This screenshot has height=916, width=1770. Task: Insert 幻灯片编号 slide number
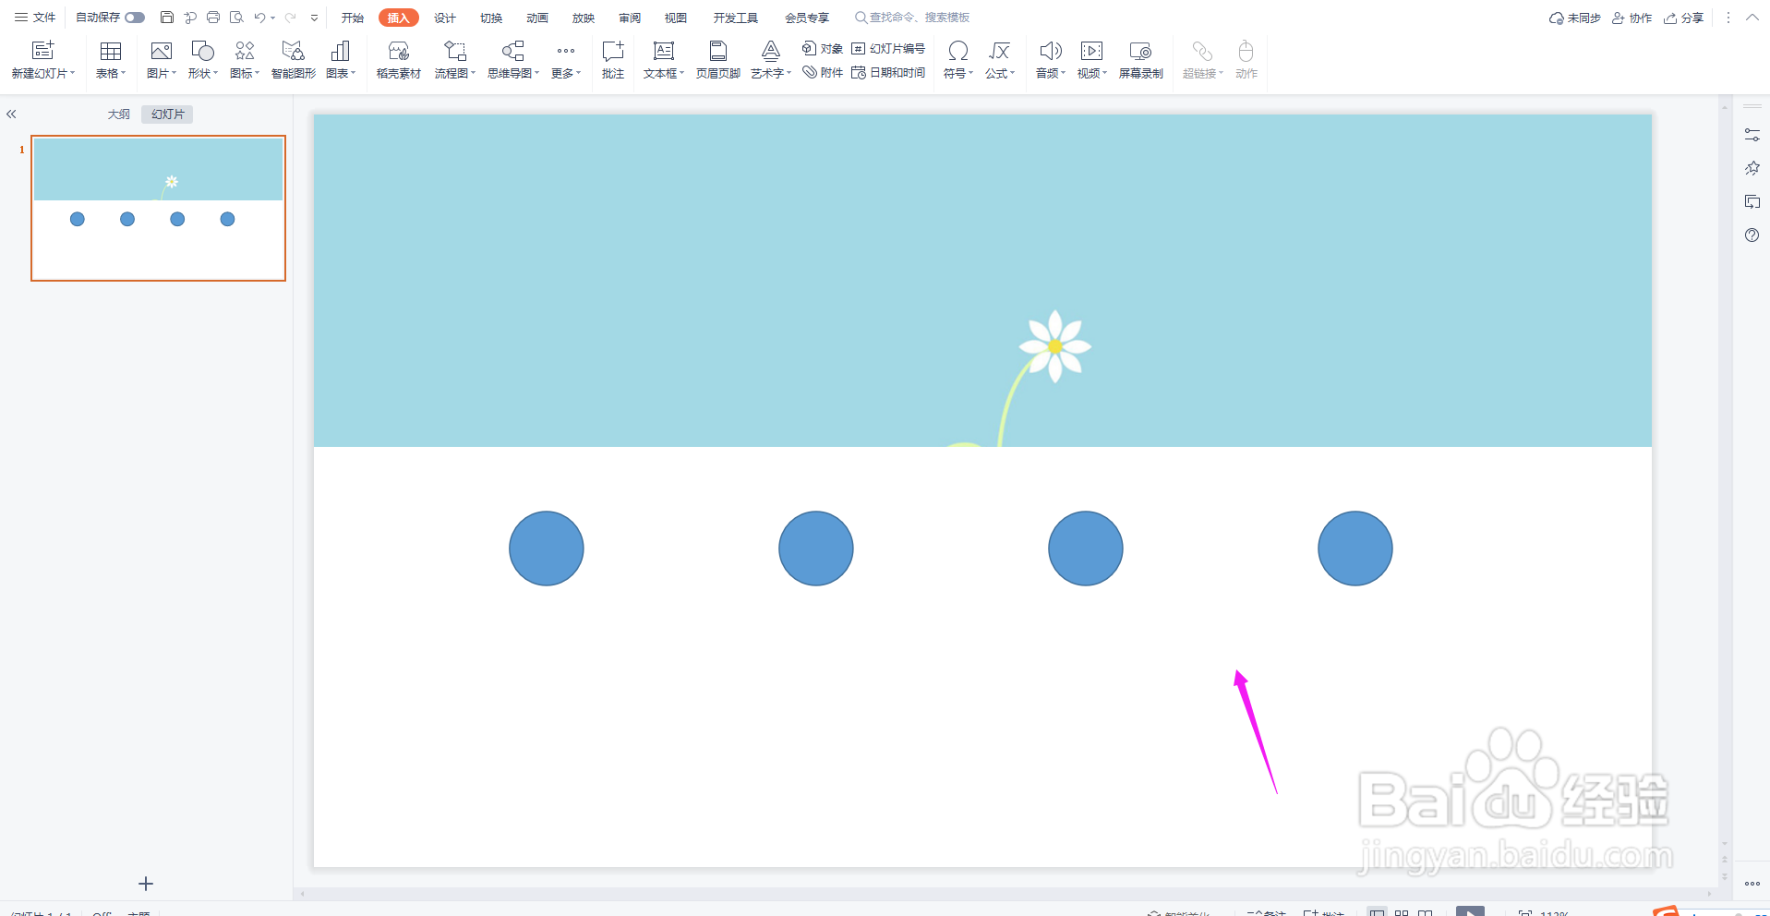[888, 49]
